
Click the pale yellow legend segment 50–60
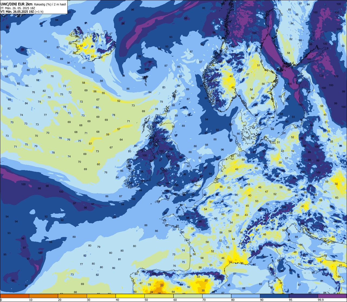coord(159,296)
